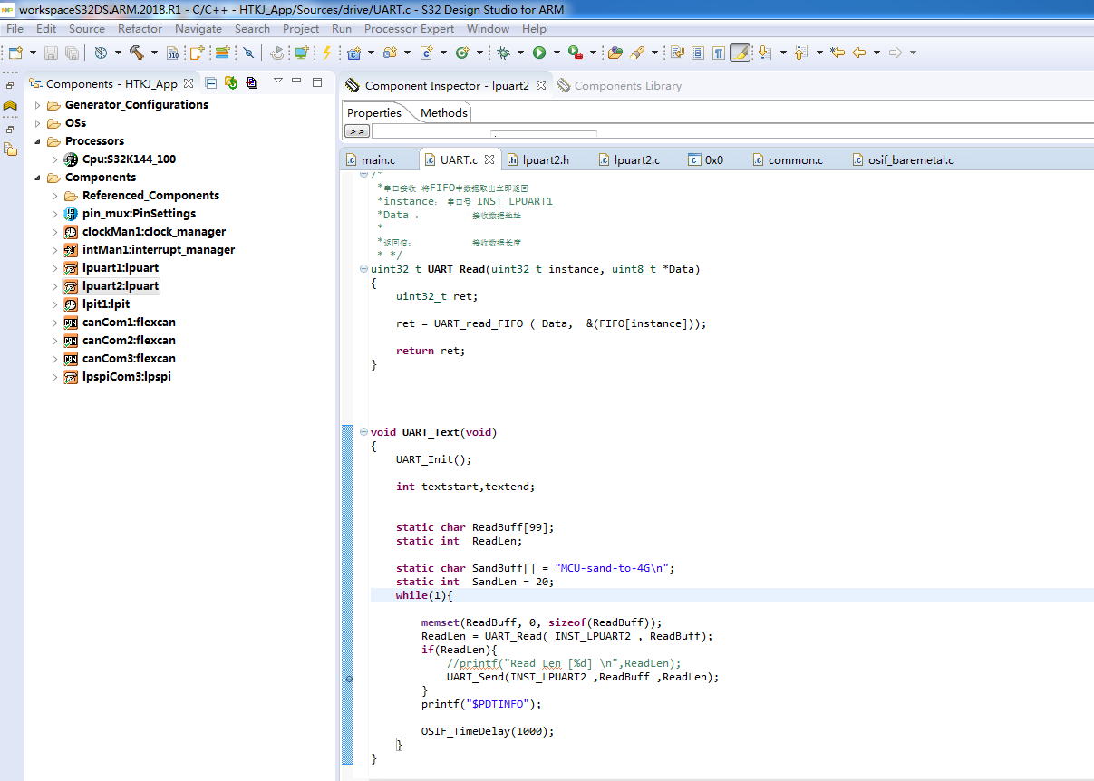Switch to the Methods tab
This screenshot has height=781, width=1094.
(x=443, y=113)
